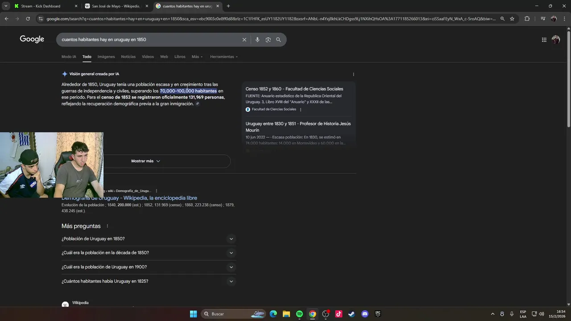Select the Web search tab
Viewport: 571px width, 321px height.
point(164,57)
